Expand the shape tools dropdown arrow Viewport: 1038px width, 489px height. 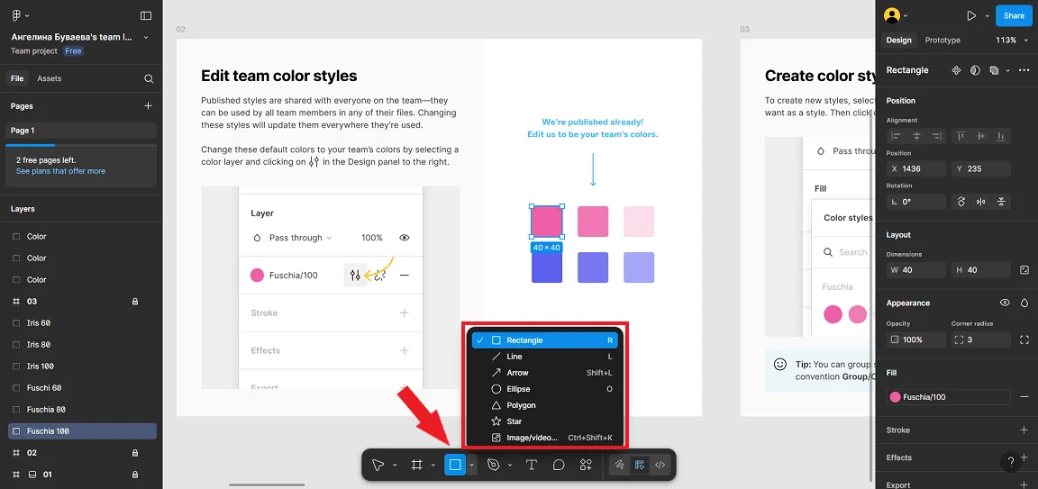[472, 465]
